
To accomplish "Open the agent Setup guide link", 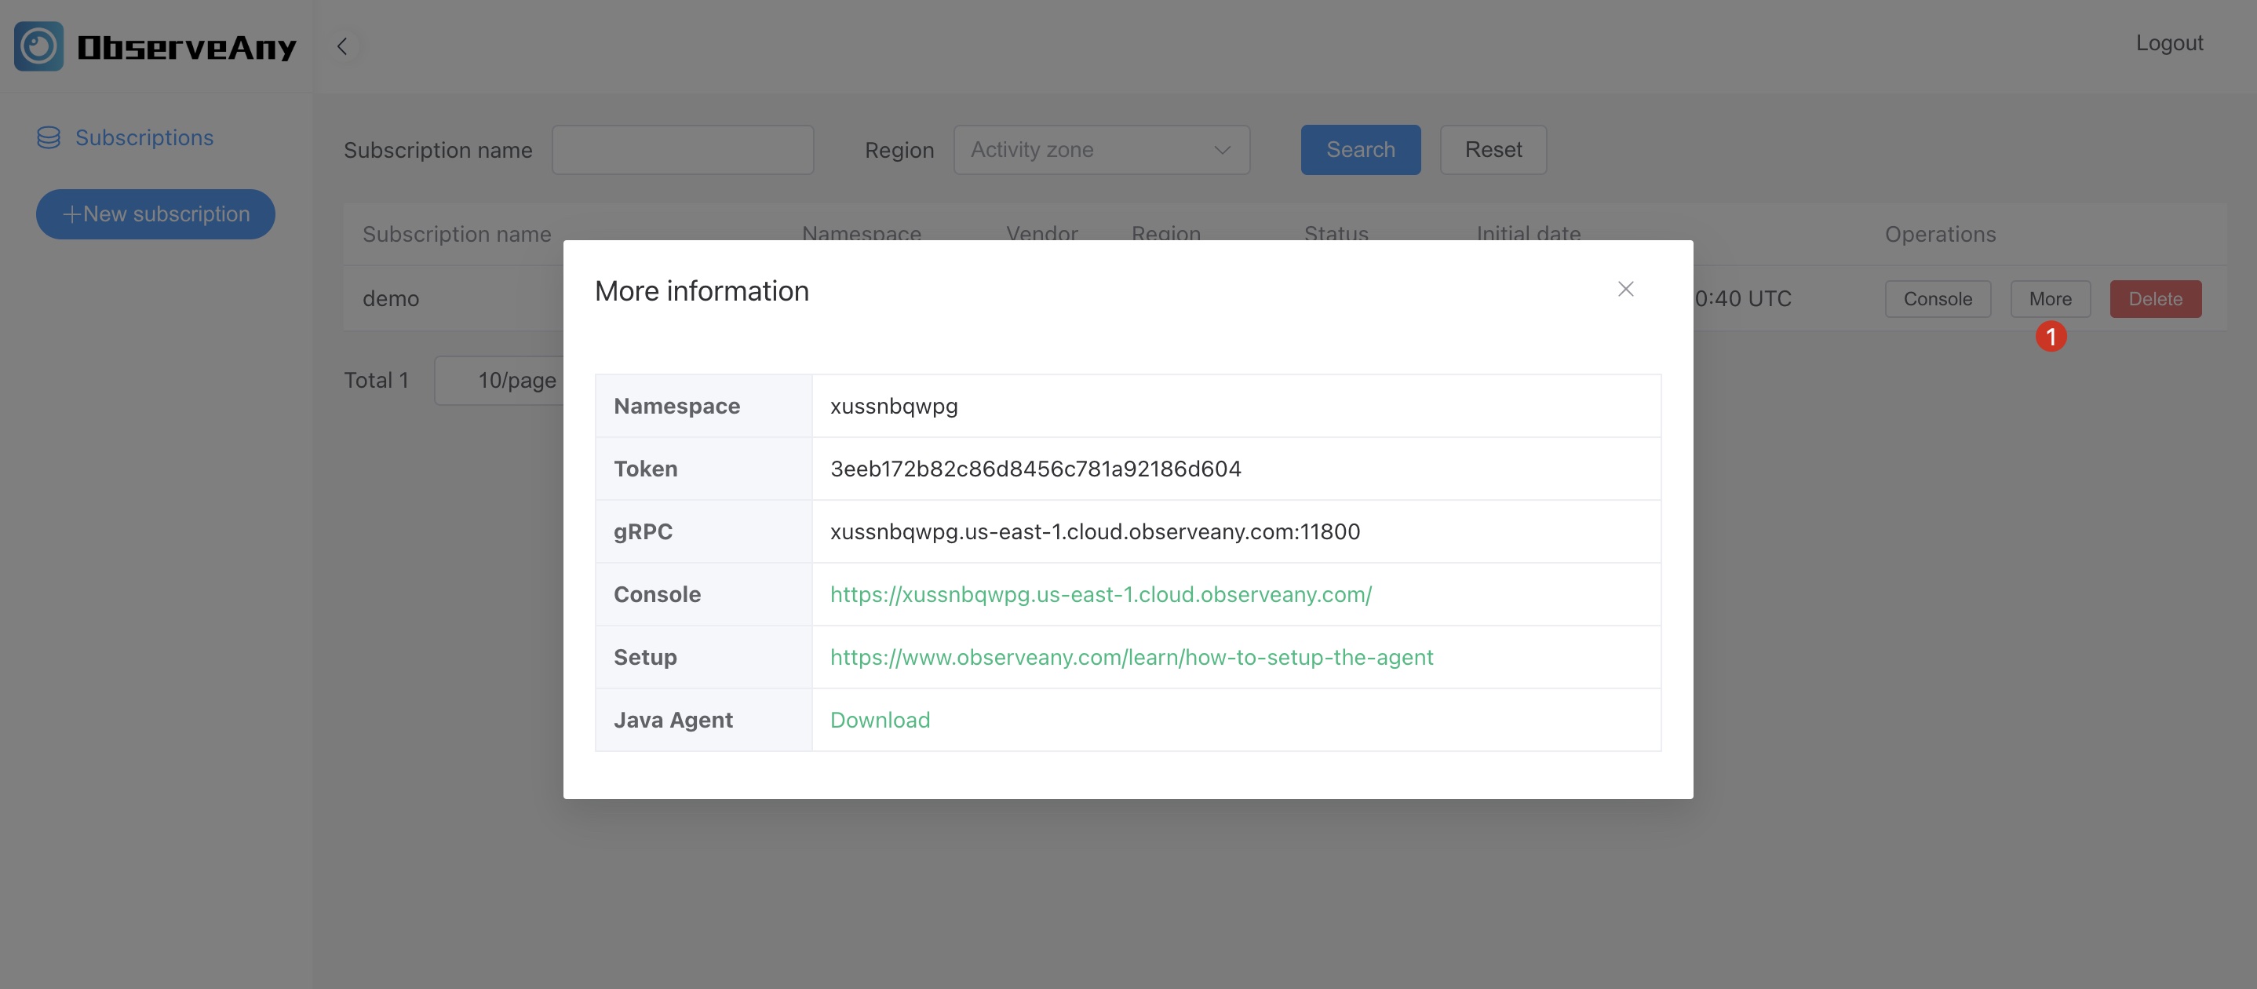I will click(x=1131, y=657).
